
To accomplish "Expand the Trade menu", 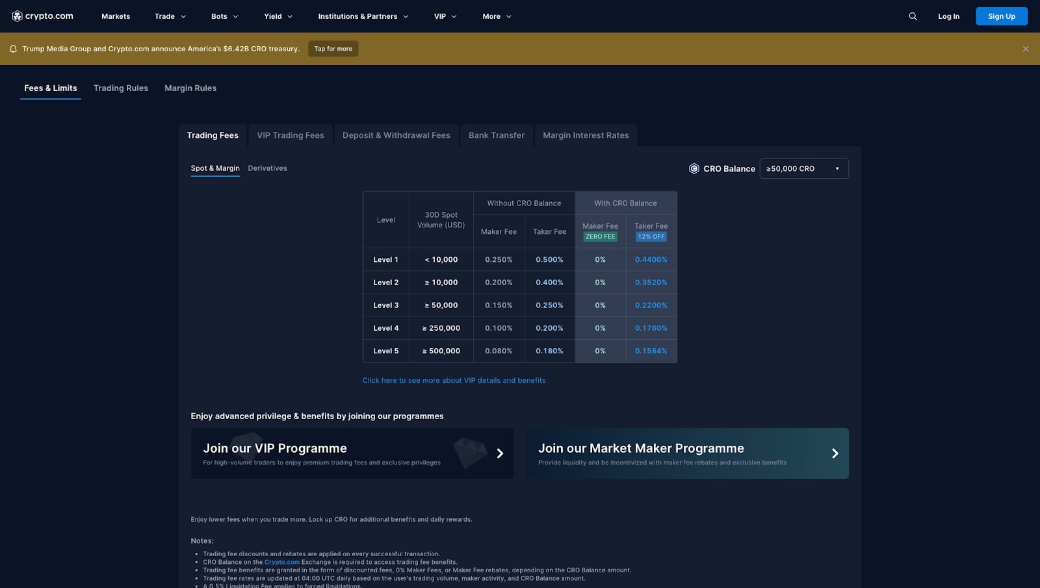I will point(170,16).
